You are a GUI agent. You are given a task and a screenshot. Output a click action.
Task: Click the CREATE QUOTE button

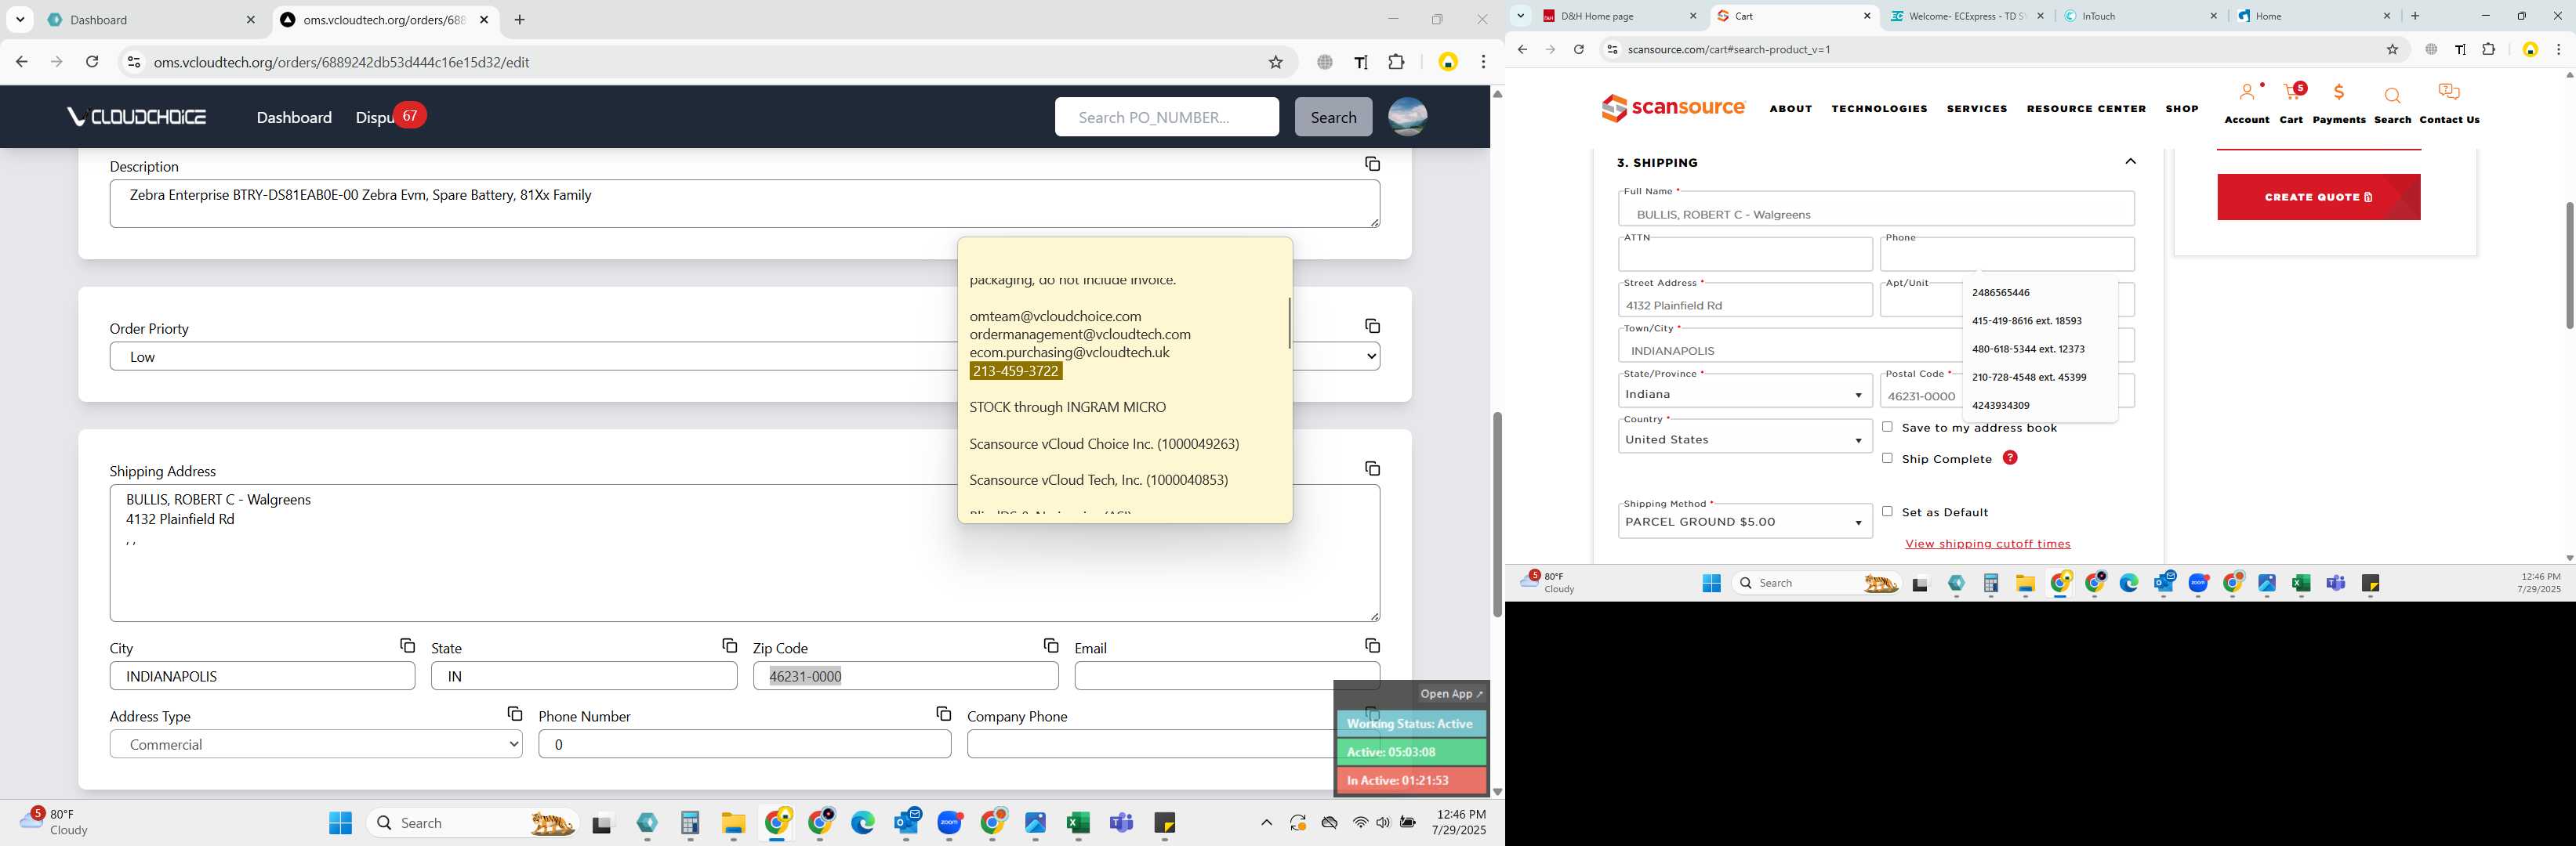pos(2318,197)
